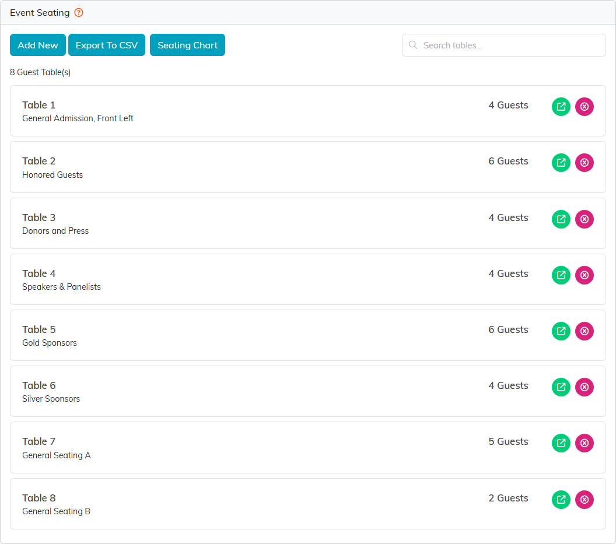Open Table 3 Donors and Press

click(561, 219)
